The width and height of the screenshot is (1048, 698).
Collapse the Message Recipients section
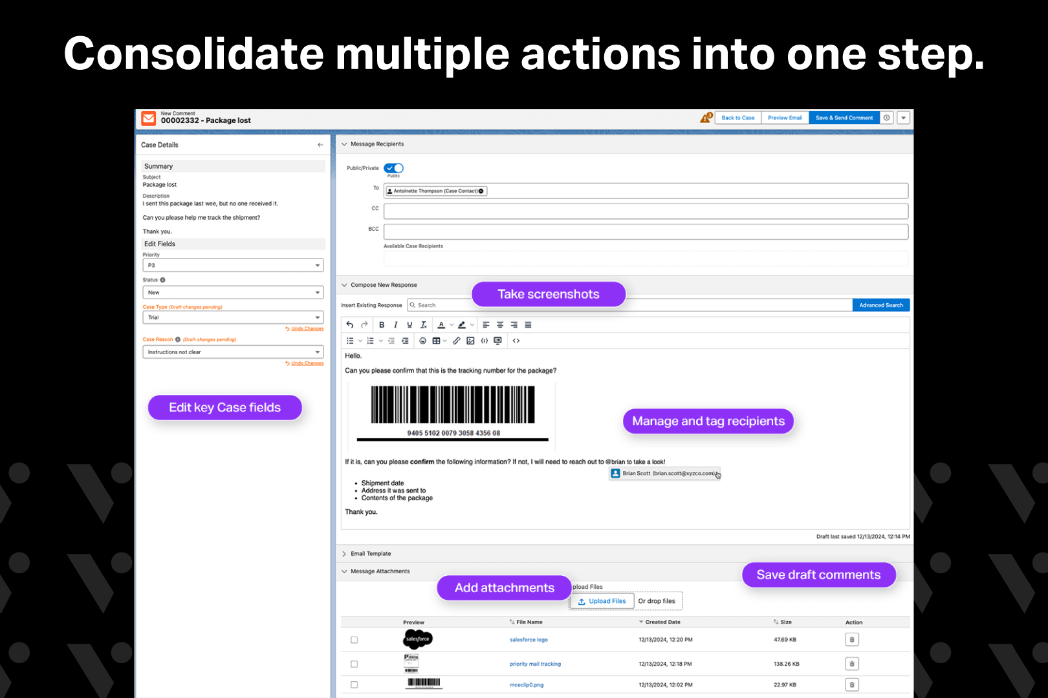[x=344, y=144]
